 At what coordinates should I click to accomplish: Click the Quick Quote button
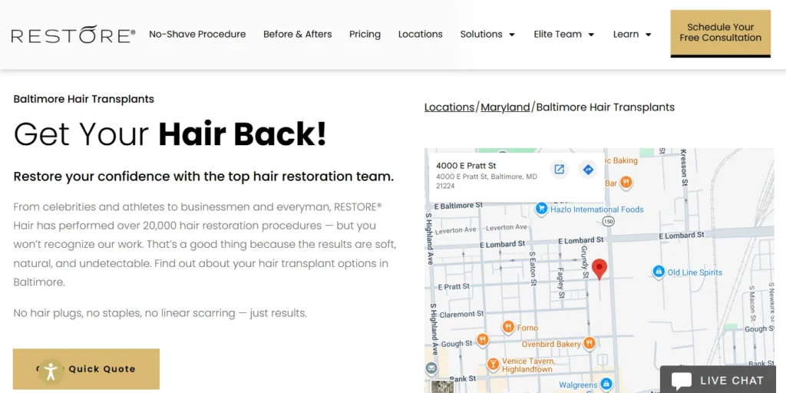86,369
